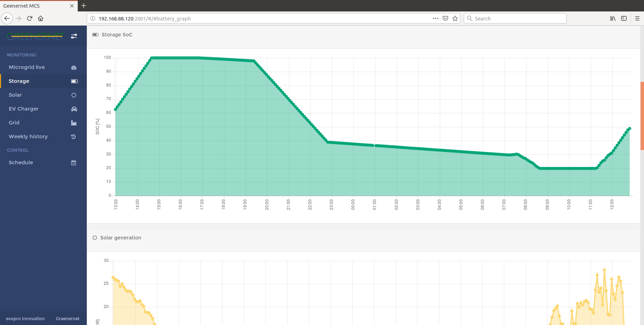Click the browser Search field
The image size is (644, 325).
coord(515,18)
